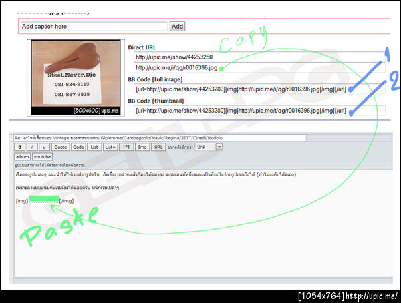
Task: Toggle bold with the B button
Action: tap(19, 147)
